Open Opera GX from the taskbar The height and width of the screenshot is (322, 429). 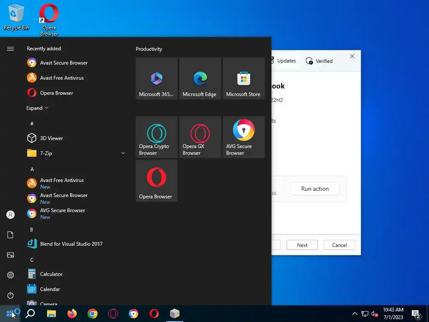click(x=113, y=314)
